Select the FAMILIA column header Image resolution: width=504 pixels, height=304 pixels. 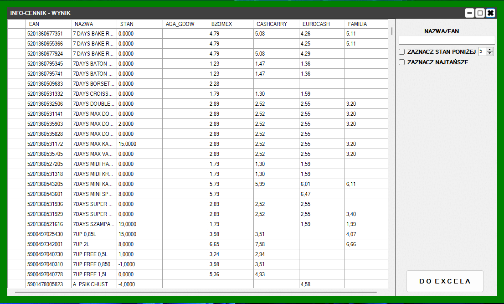pyautogui.click(x=366, y=24)
